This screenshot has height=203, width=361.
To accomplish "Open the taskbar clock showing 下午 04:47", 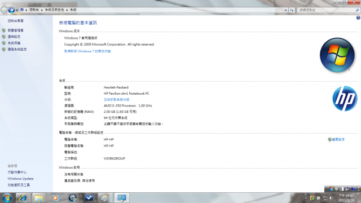I will pyautogui.click(x=346, y=198).
